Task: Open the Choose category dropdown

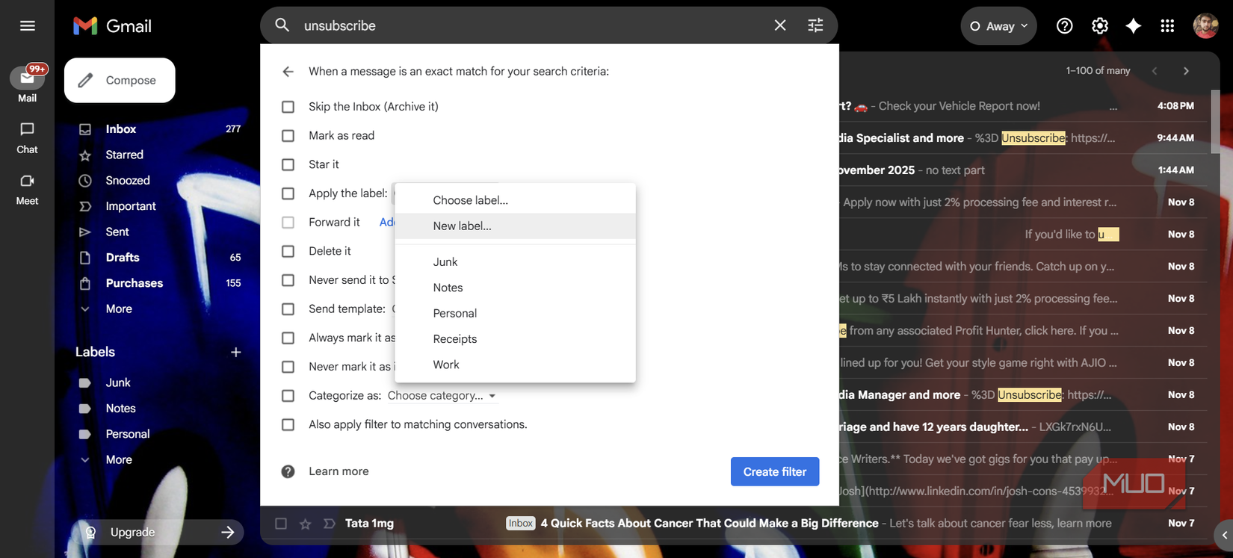Action: click(x=442, y=396)
